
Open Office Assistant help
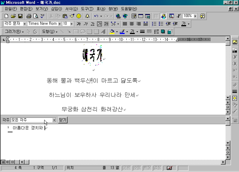[203, 16]
